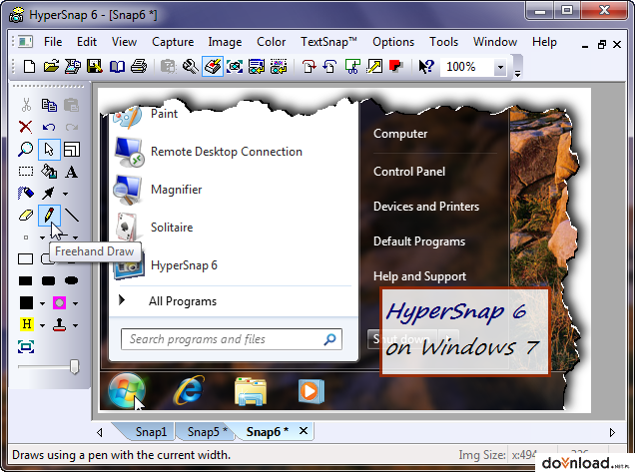Click the Copy icon in the drawing toolbox
Viewport: 635px width, 472px height.
(49, 105)
